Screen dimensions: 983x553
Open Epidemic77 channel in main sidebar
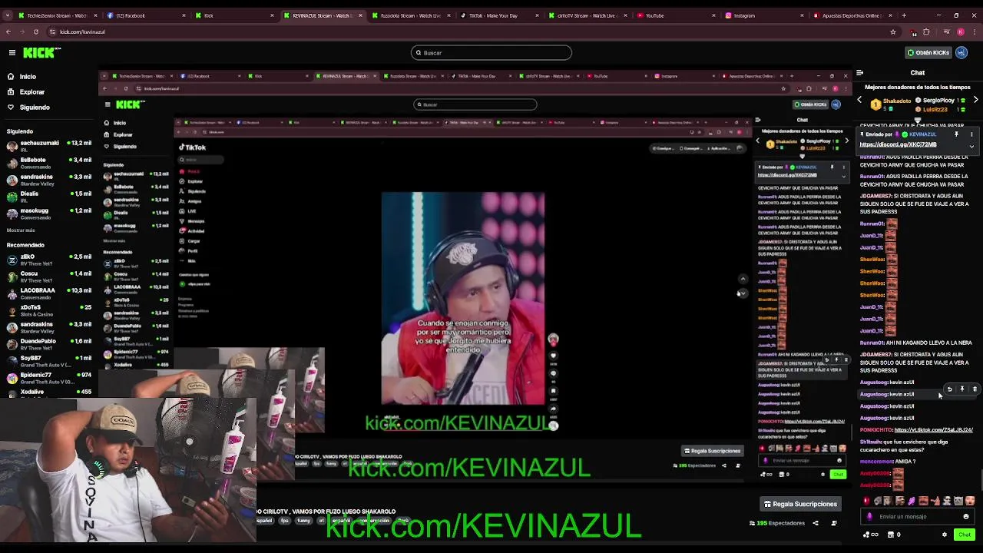[49, 378]
